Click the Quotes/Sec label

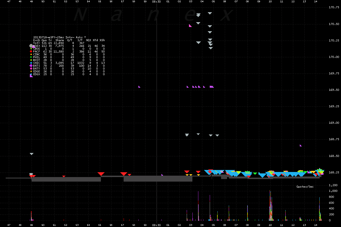[305, 187]
